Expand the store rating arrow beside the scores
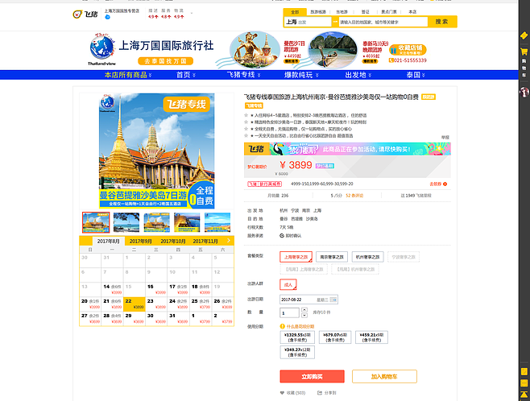The width and height of the screenshot is (530, 401). click(x=192, y=14)
